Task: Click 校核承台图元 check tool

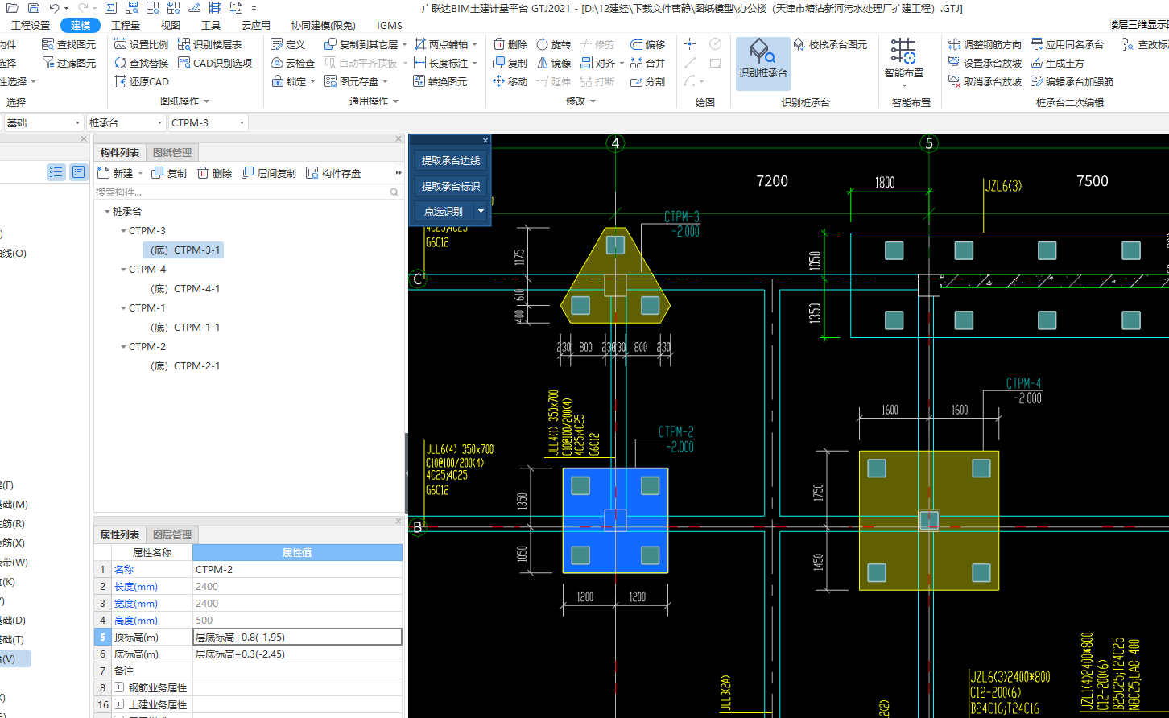Action: [831, 44]
